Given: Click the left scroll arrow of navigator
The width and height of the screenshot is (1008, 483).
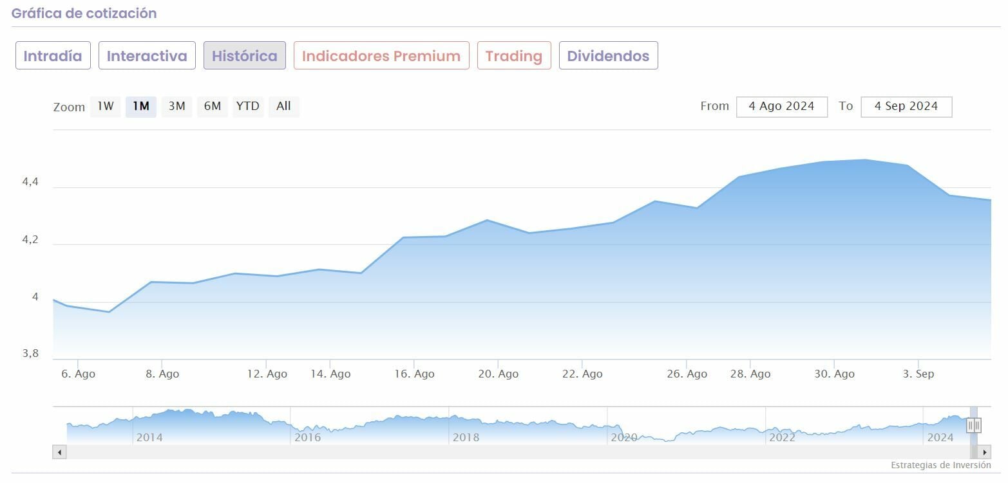Looking at the screenshot, I should tap(59, 452).
